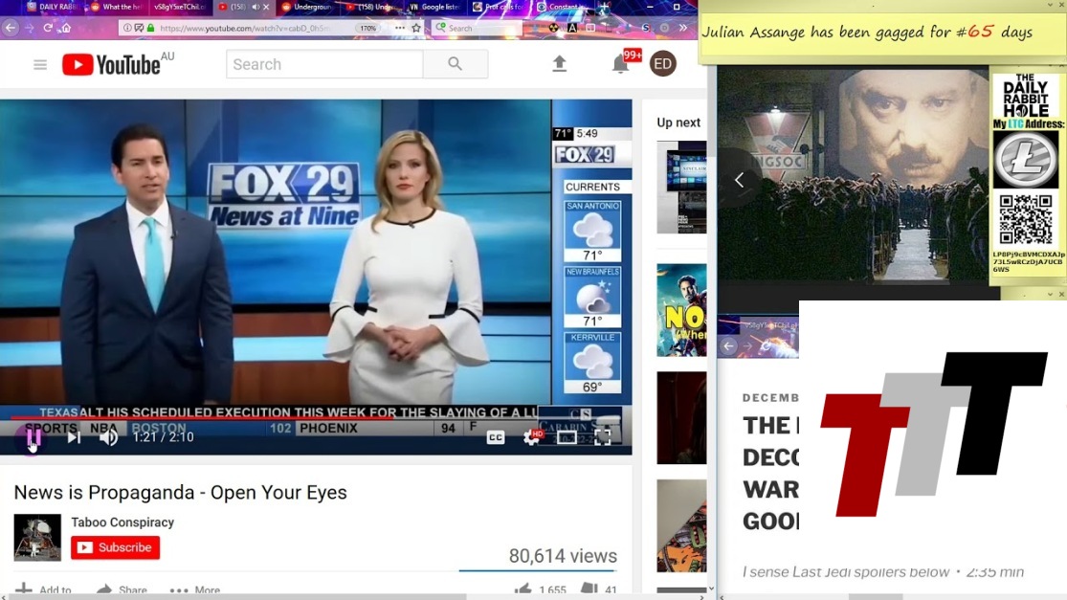
Task: Go to the YouTube home logo
Action: (112, 65)
